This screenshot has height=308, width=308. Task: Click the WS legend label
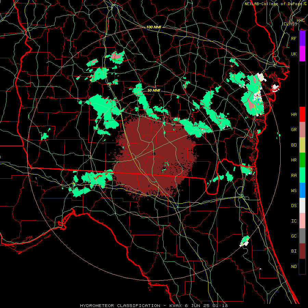point(294,190)
